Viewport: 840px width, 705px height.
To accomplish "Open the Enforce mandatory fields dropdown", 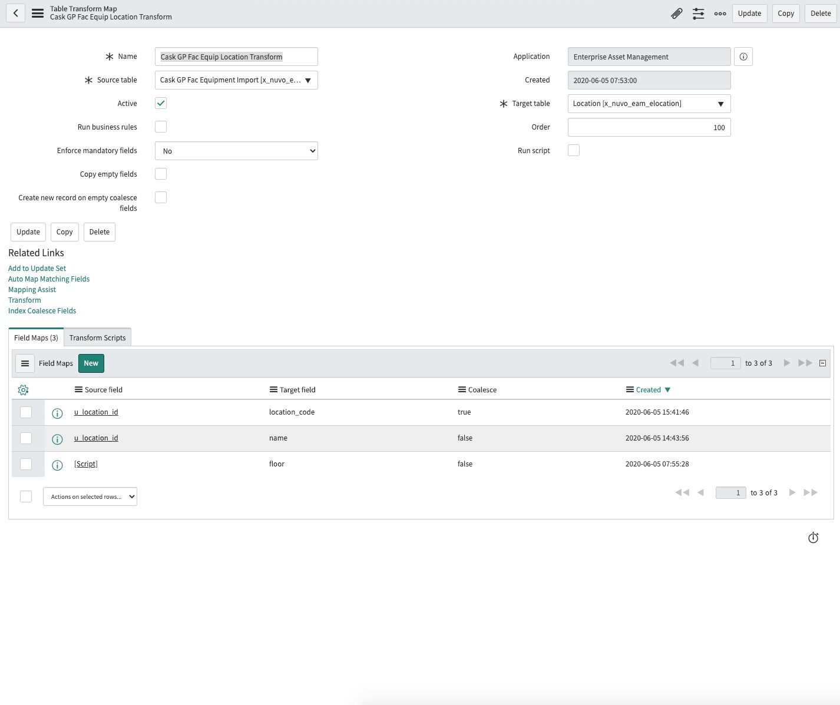I will (x=236, y=151).
